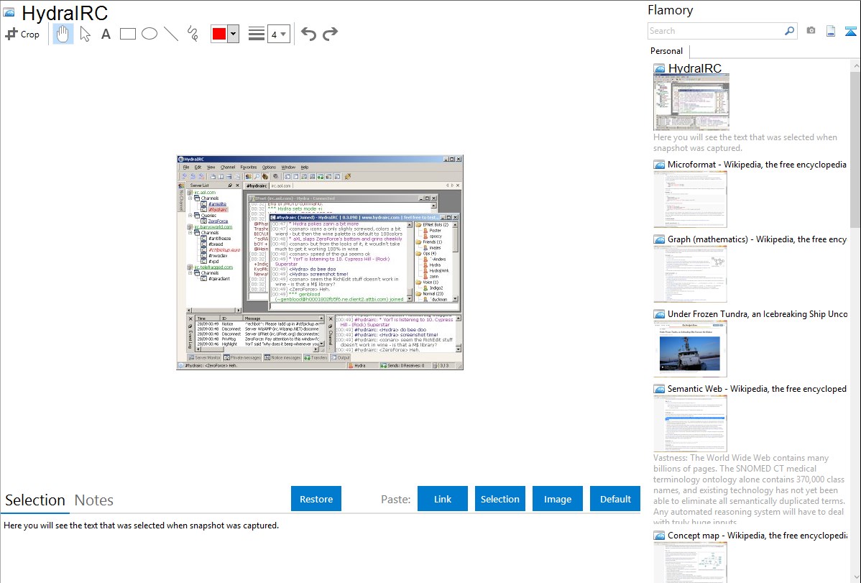Click snapshot icon beside Under Frozen Tundra entry
861x583 pixels.
point(659,314)
